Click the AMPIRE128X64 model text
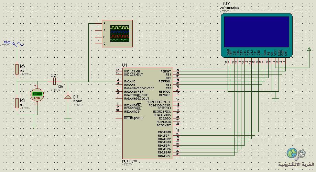This screenshot has height=172, width=316. click(230, 8)
